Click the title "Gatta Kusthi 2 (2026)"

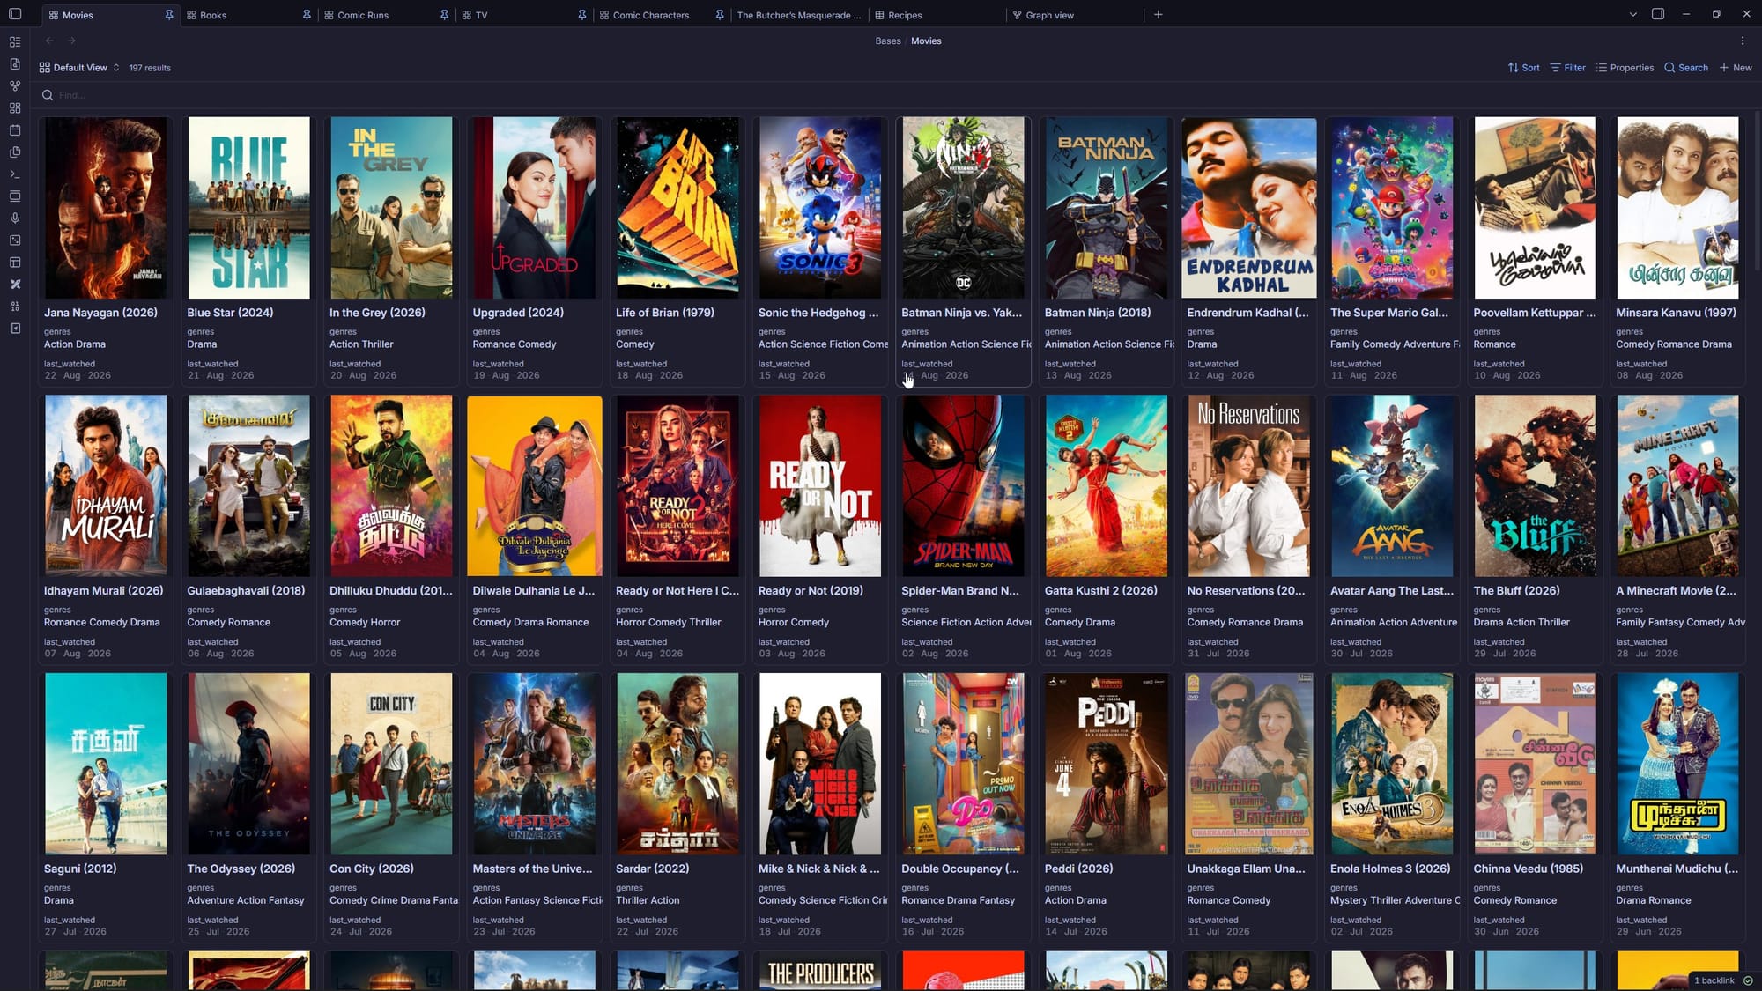tap(1101, 591)
